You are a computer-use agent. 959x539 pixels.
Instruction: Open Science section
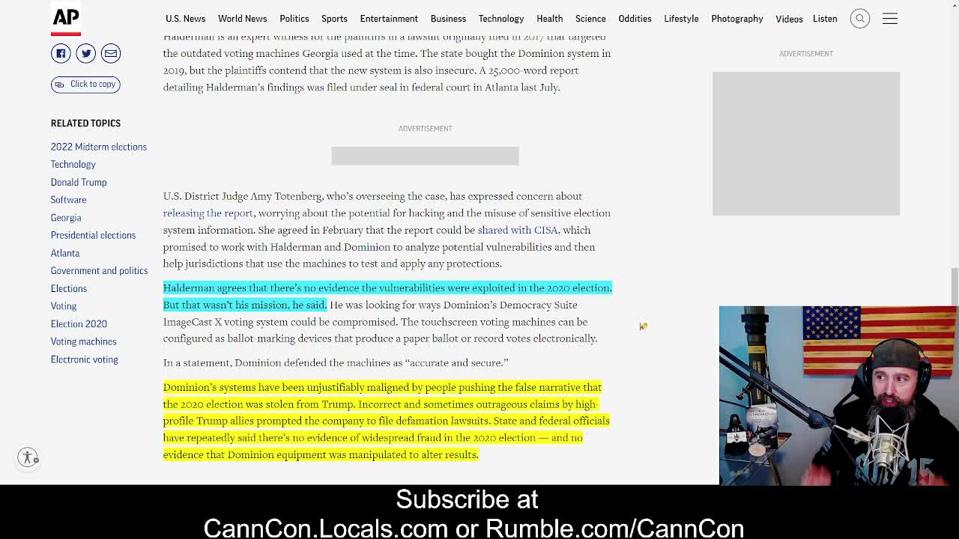(590, 19)
